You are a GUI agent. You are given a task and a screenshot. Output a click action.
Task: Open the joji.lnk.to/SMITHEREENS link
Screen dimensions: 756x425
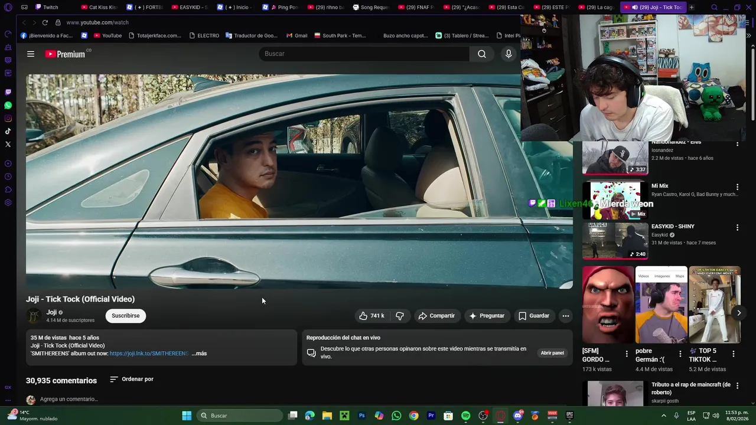(x=149, y=354)
